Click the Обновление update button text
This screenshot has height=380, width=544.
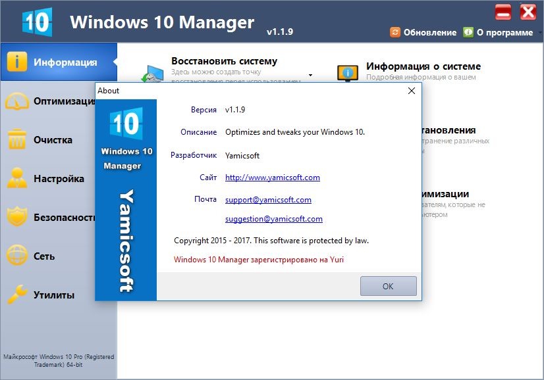pos(429,33)
